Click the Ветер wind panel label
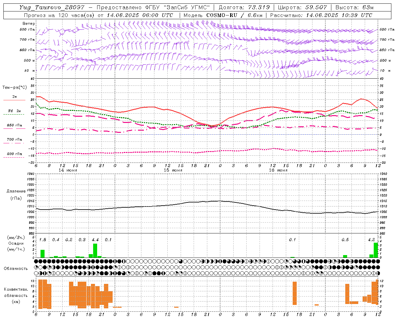Viewport: 396px width, 317px height. (x=29, y=24)
